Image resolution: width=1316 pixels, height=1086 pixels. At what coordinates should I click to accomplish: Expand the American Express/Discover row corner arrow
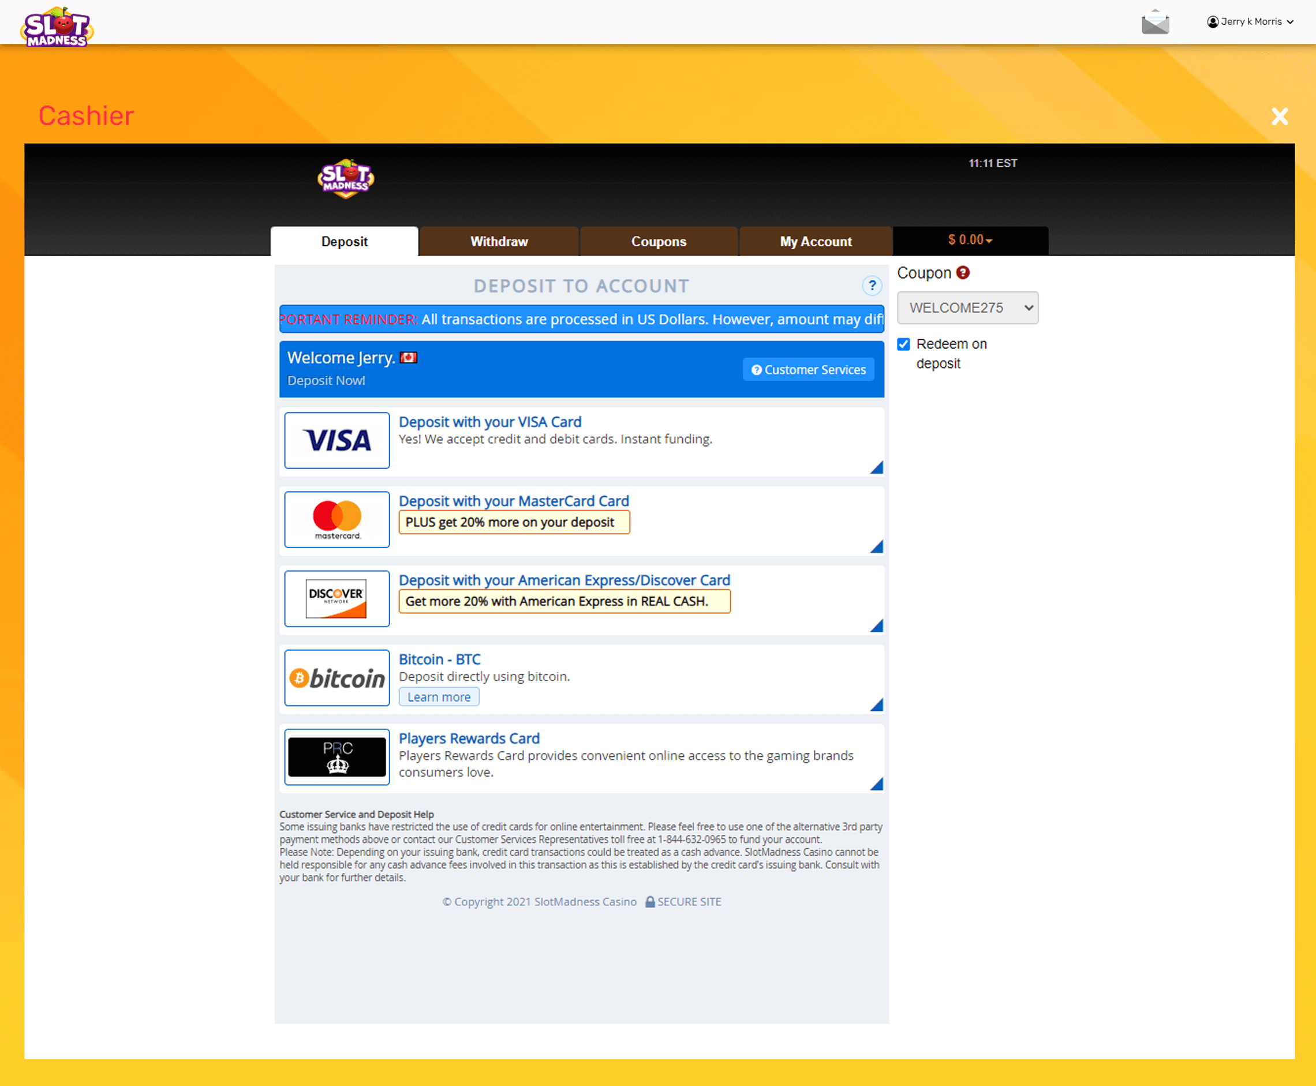[x=876, y=626]
